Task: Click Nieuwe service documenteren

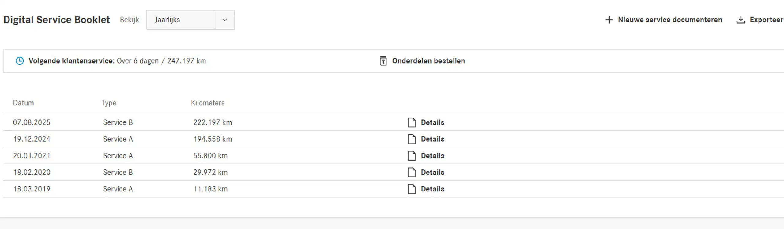Action: point(670,20)
